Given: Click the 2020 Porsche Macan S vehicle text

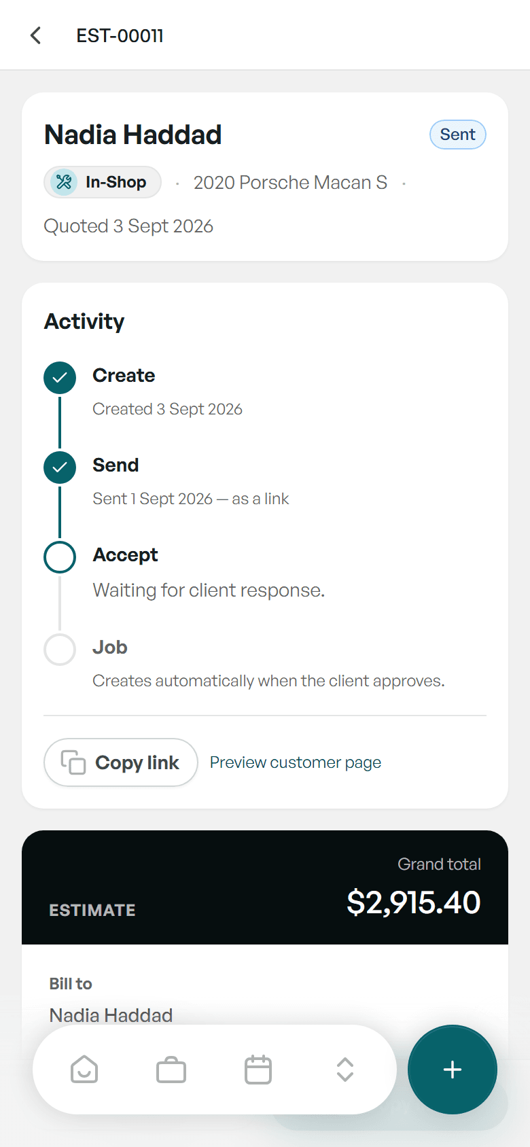Looking at the screenshot, I should [290, 183].
